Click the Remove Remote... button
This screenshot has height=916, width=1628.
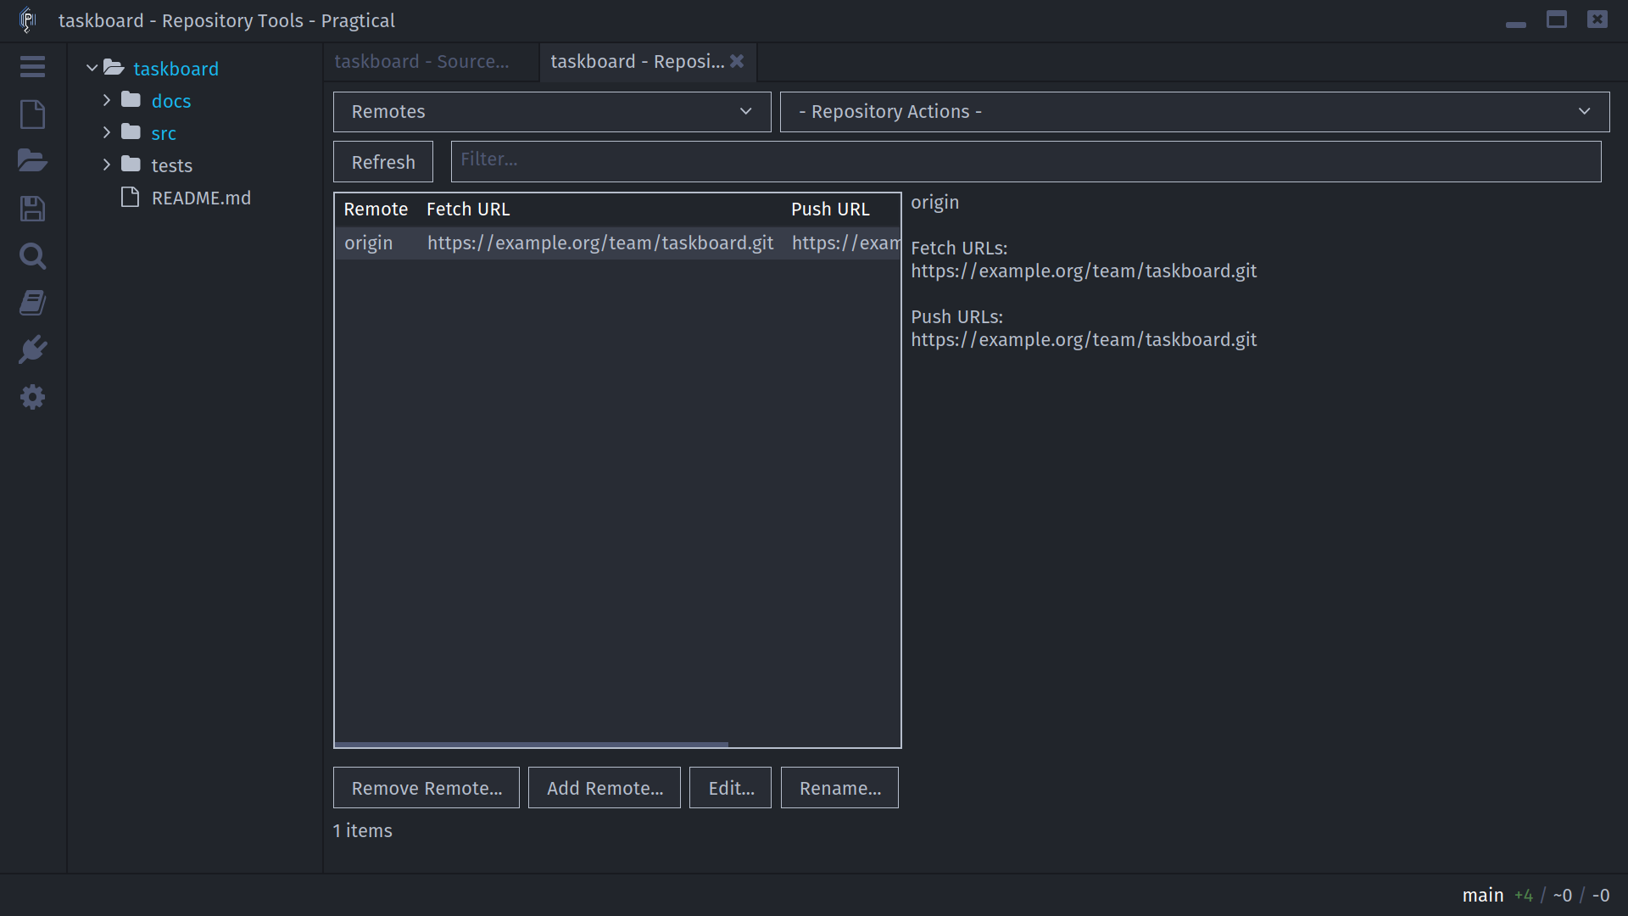click(427, 788)
